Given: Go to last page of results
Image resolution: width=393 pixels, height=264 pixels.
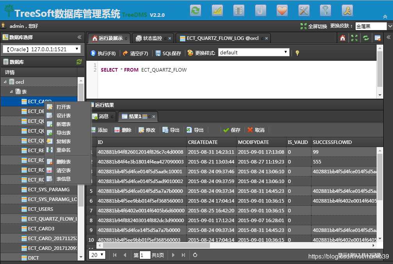Looking at the screenshot, I should [x=183, y=255].
